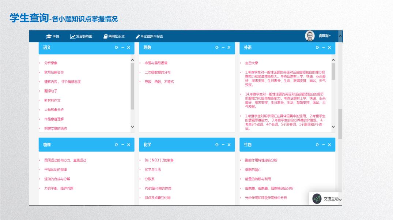Image resolution: width=393 pixels, height=220 pixels.
Task: Close the 外语 panel
Action: point(330,48)
